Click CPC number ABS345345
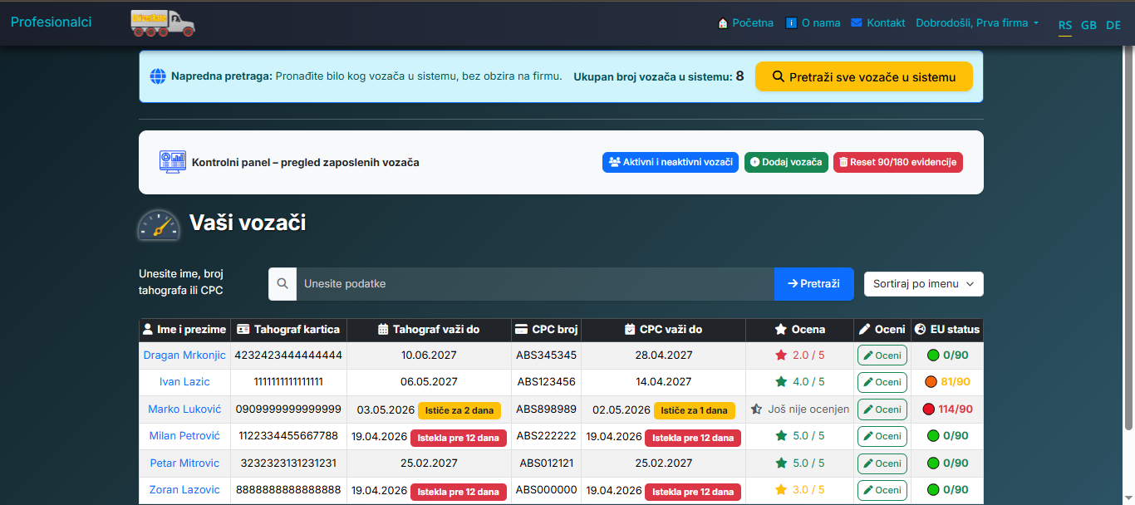Viewport: 1135px width, 505px height. tap(546, 355)
